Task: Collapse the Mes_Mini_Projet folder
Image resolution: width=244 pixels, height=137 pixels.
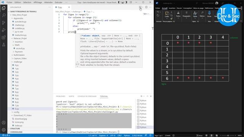Action: tap(19, 15)
